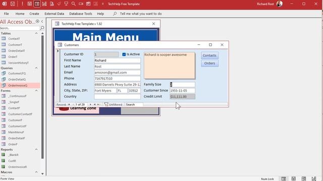Click the record navigation Search box
Image resolution: width=323 pixels, height=181 pixels.
pos(134,105)
